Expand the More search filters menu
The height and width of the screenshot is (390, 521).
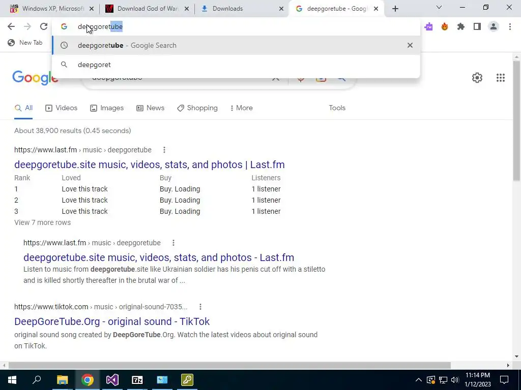pos(242,108)
